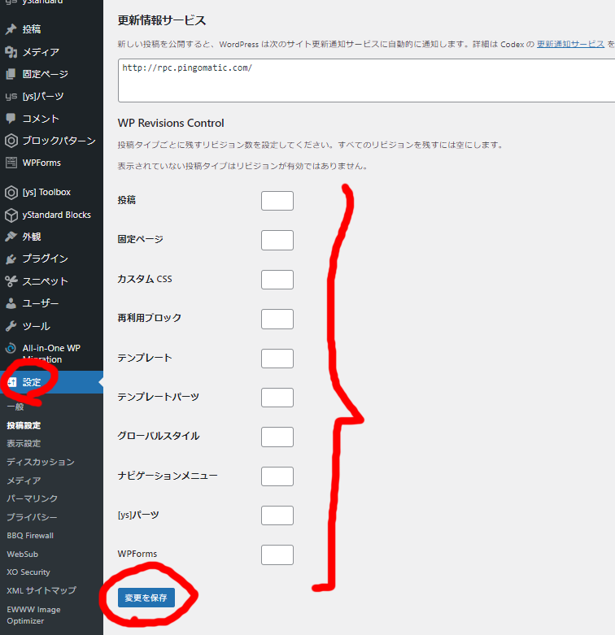Image resolution: width=615 pixels, height=635 pixels.
Task: Select the 投稿設定 submenu item
Action: [24, 425]
